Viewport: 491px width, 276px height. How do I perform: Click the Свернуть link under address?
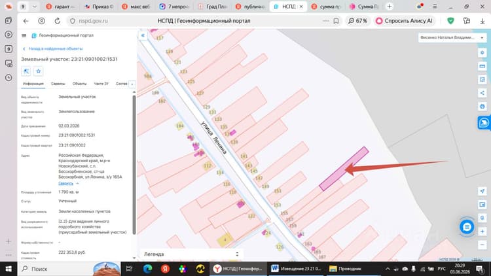pos(65,183)
